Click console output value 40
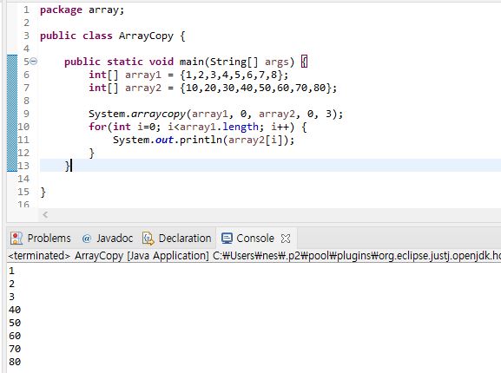The image size is (501, 373). click(15, 310)
